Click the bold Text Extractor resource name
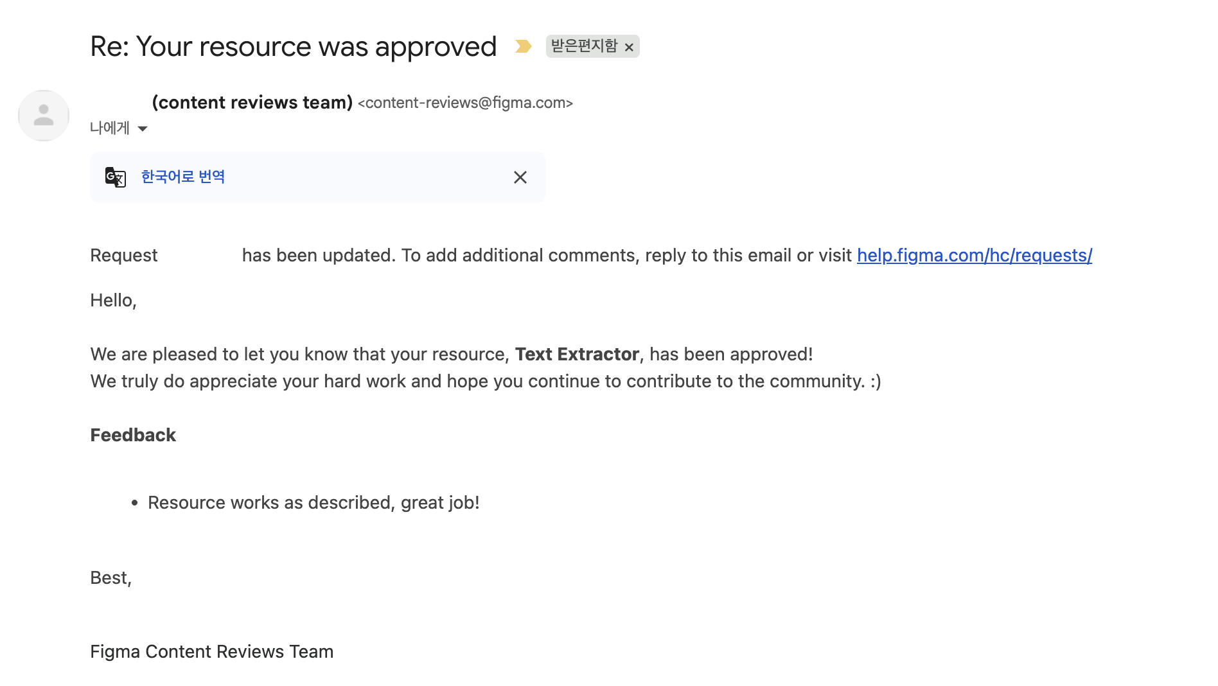The height and width of the screenshot is (686, 1218). (577, 354)
